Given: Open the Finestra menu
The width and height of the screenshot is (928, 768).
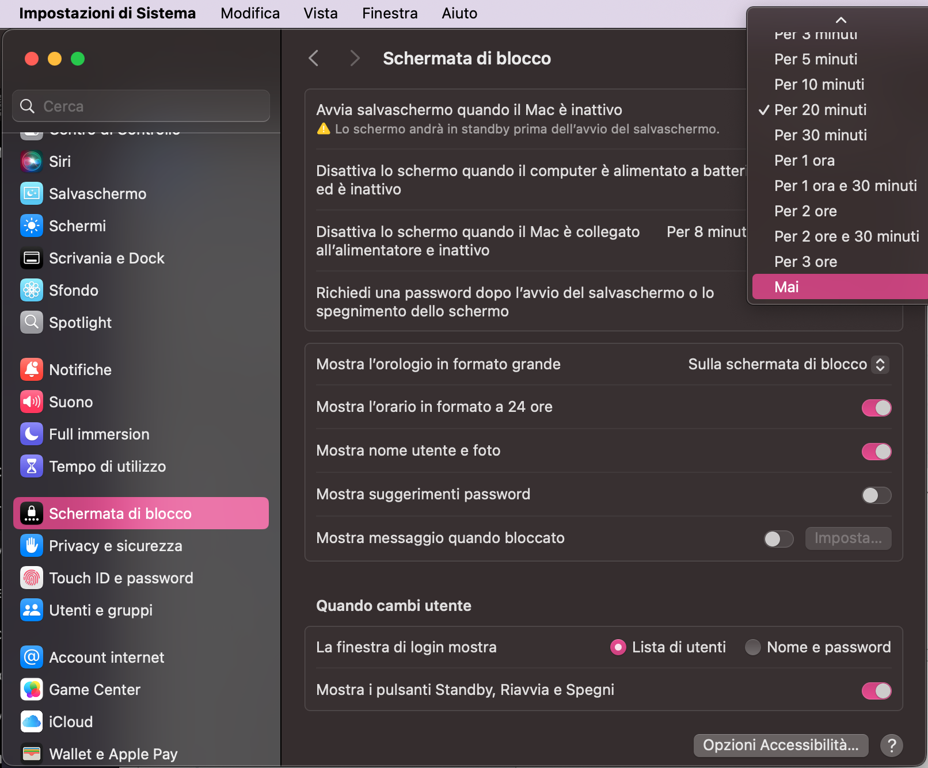Looking at the screenshot, I should (x=390, y=13).
